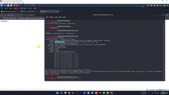169x95 pixels.
Task: Close the 127.0.0.1 tab
Action: [x=58, y=11]
